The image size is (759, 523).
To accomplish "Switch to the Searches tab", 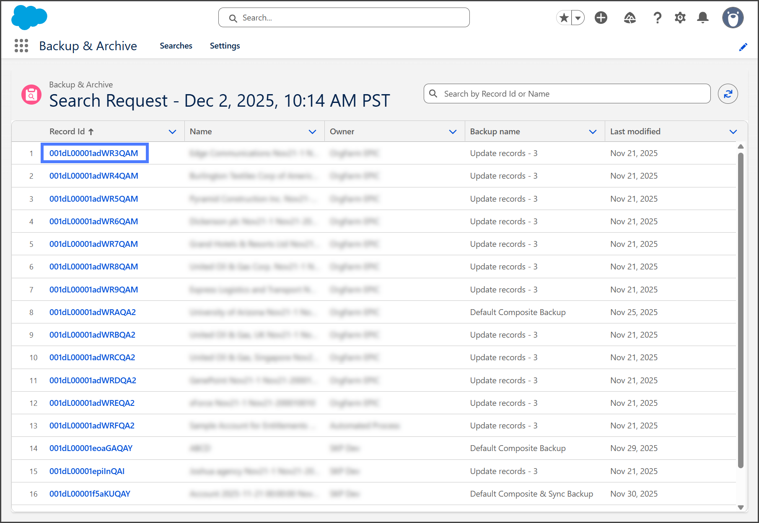I will [176, 46].
